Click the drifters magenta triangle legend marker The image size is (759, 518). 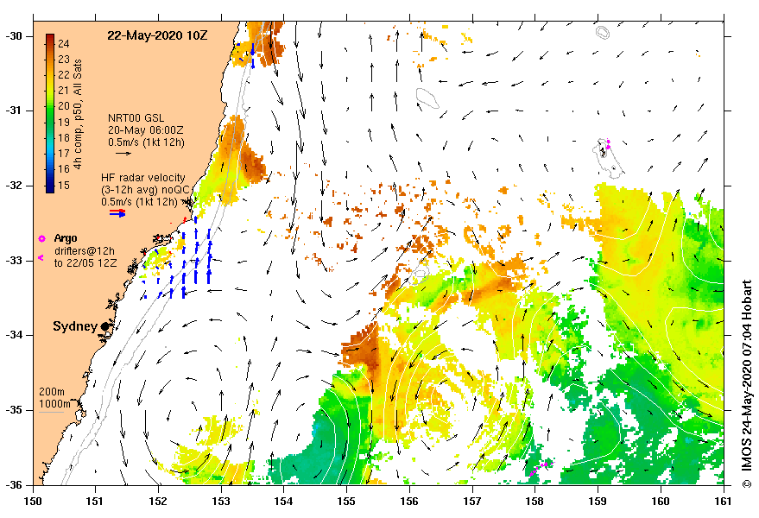pos(41,257)
